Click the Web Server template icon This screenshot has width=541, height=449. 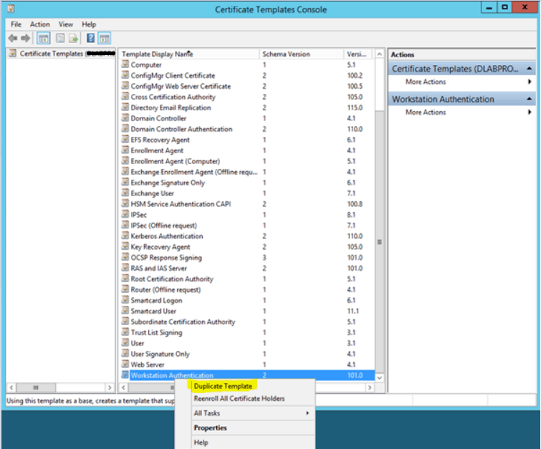125,364
